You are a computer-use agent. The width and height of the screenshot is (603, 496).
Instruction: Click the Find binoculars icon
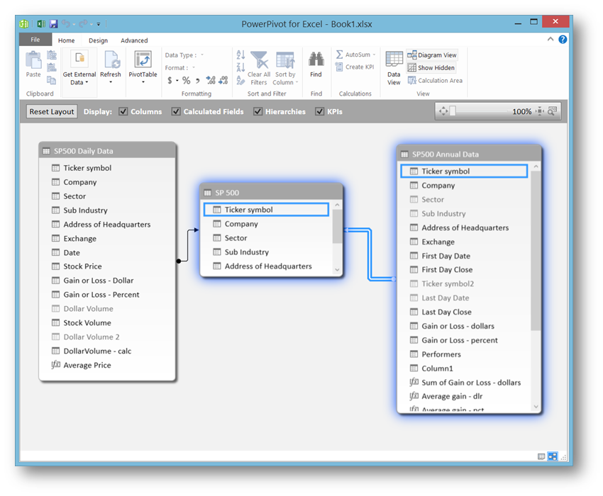click(316, 60)
